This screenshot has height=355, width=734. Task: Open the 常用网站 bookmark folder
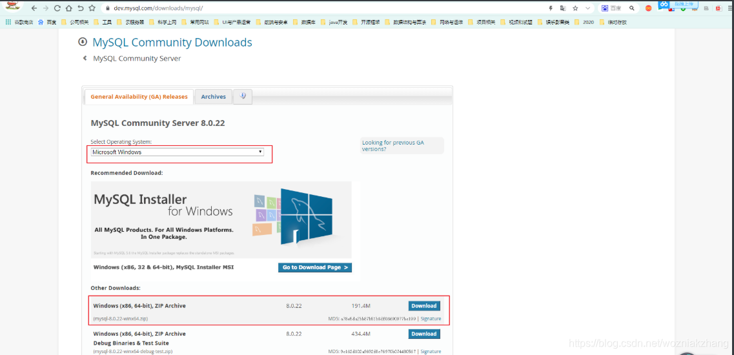tap(195, 22)
